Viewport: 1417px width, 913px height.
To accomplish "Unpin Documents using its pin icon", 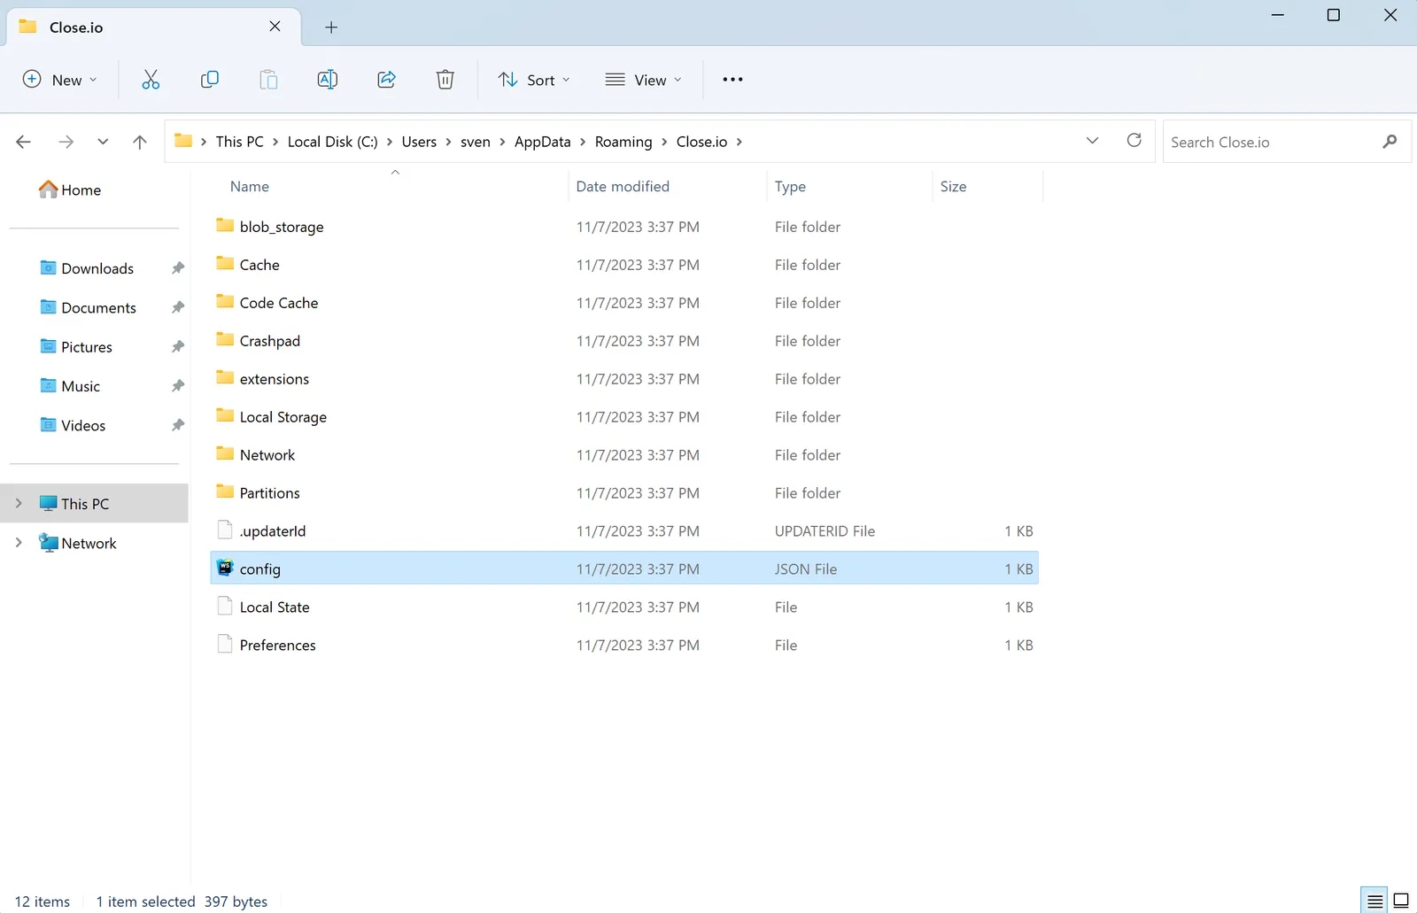I will tap(178, 307).
